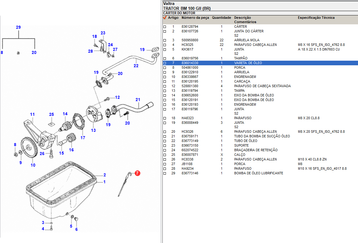The width and height of the screenshot is (358, 243).
Task: Select the checkbox for part HC9325
Action: [165, 45]
